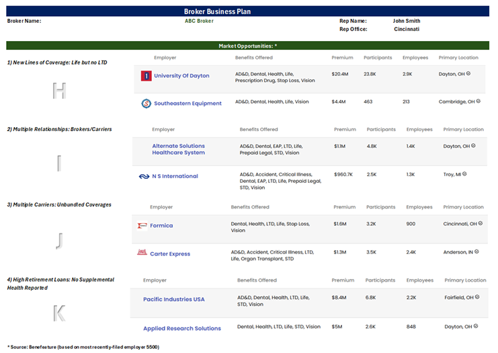Open the Pacific Industries USA employer link
The image size is (498, 353).
[x=173, y=299]
